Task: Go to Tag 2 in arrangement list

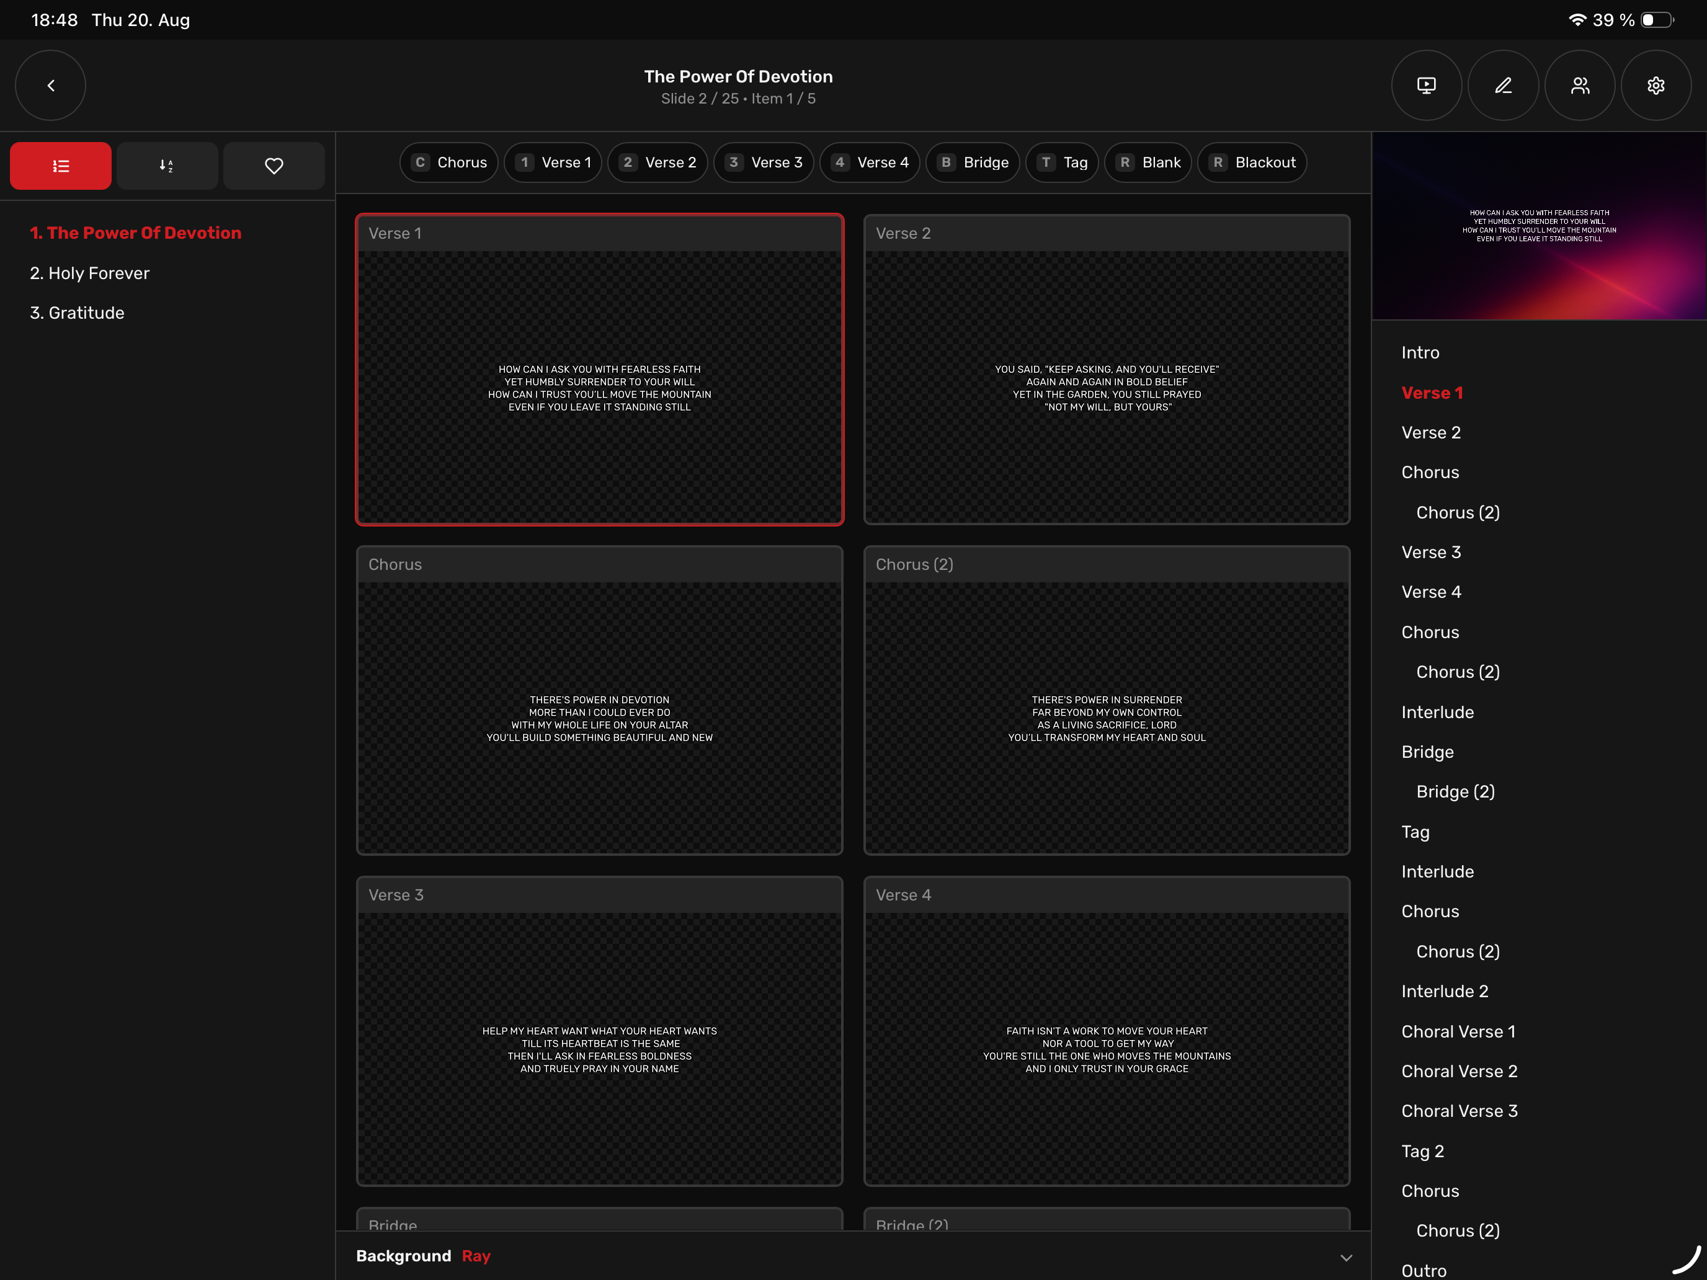Action: [x=1422, y=1151]
